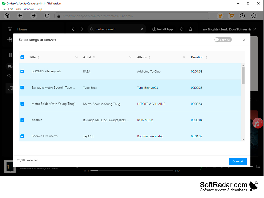Click the Metro Boomin,Young Thug artist cell

(102, 104)
